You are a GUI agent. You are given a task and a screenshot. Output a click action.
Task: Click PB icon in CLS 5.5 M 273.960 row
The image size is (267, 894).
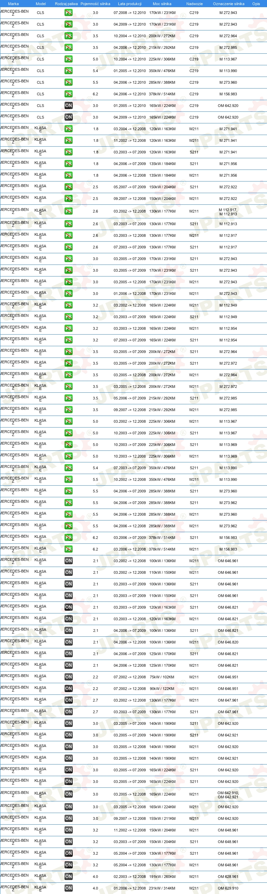(69, 83)
